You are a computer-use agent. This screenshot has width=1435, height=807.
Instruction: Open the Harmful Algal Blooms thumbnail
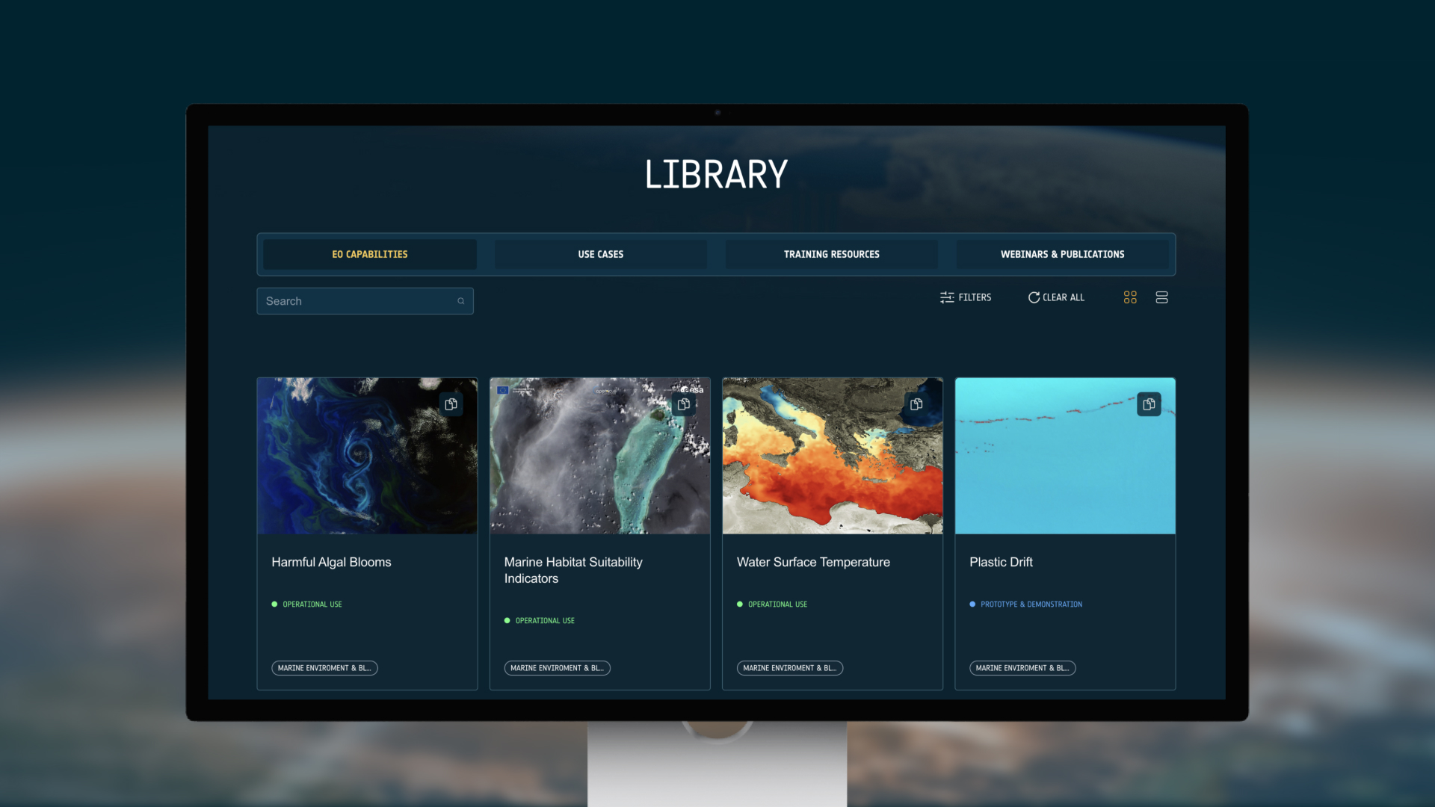point(351,463)
